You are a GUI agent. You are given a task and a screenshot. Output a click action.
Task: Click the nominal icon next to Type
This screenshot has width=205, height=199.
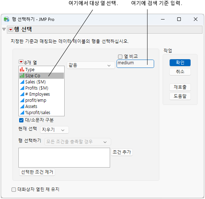[22, 69]
